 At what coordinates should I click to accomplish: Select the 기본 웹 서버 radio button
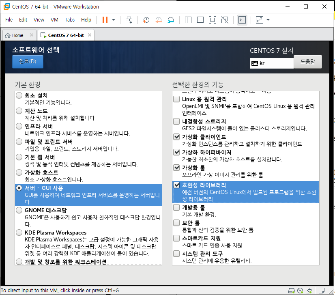point(19,157)
